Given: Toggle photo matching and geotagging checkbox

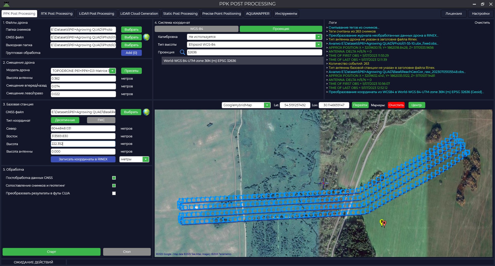Looking at the screenshot, I should click(114, 186).
